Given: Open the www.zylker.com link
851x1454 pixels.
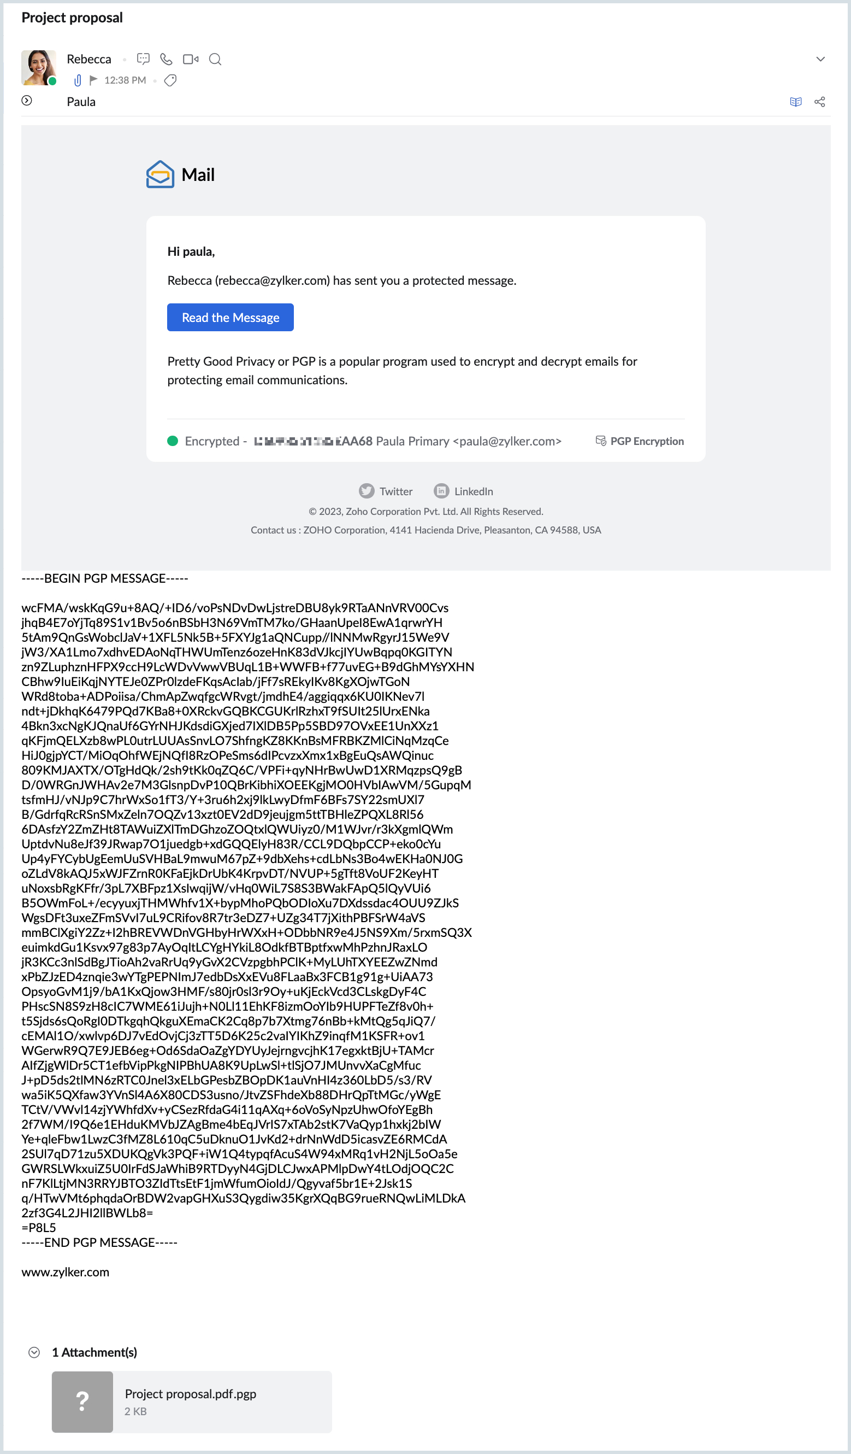Looking at the screenshot, I should click(65, 1273).
